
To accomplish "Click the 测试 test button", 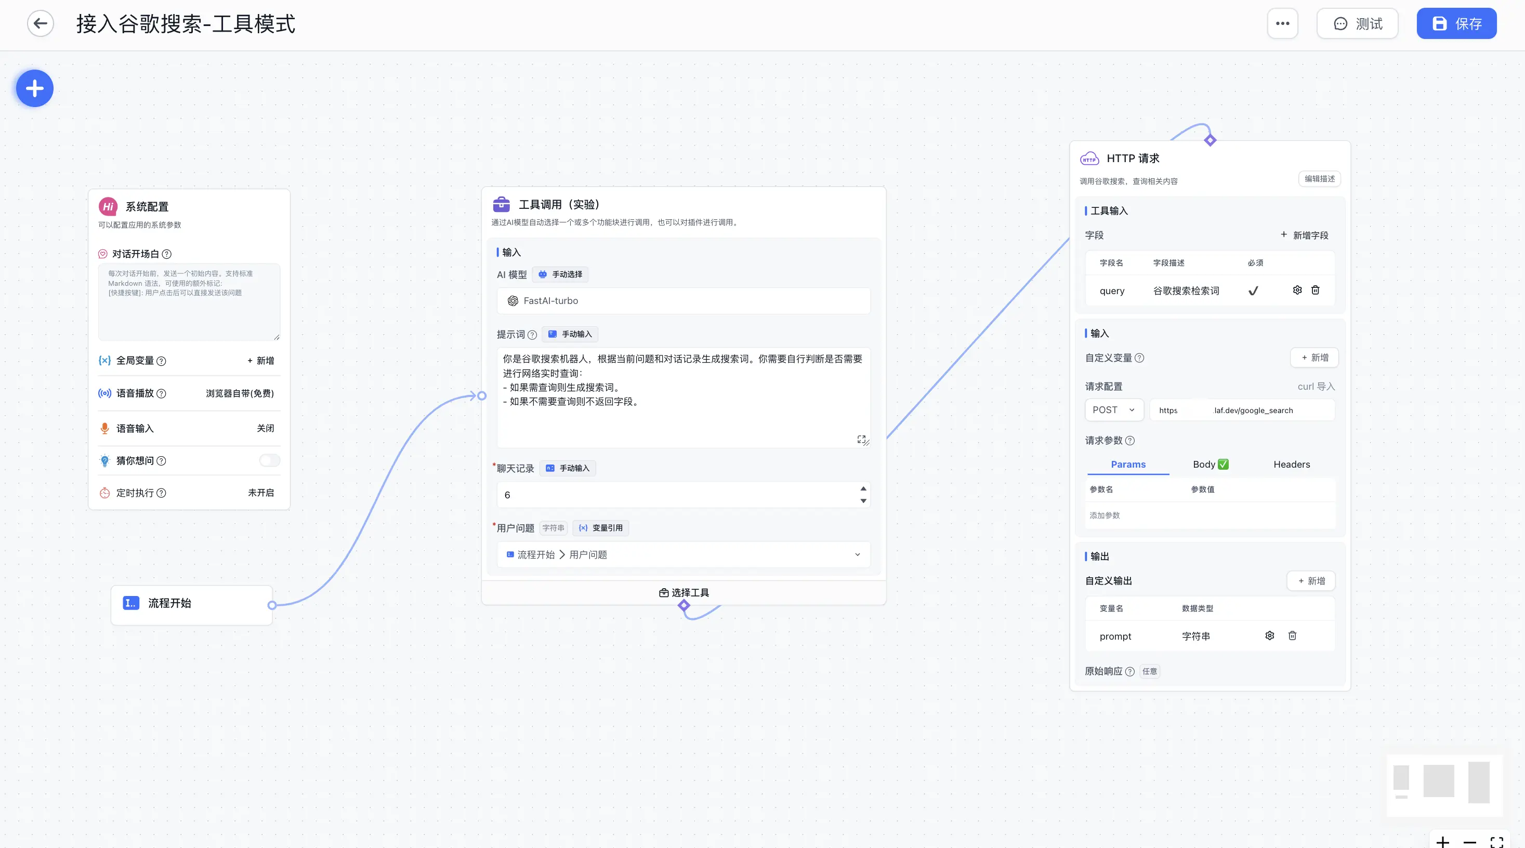I will pos(1357,24).
